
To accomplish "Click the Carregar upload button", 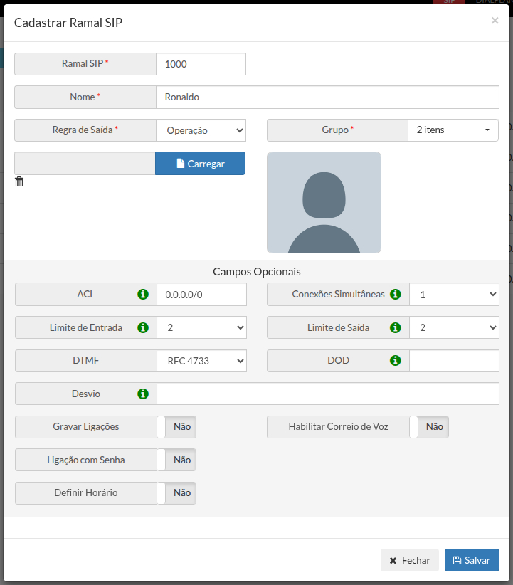I will point(200,164).
